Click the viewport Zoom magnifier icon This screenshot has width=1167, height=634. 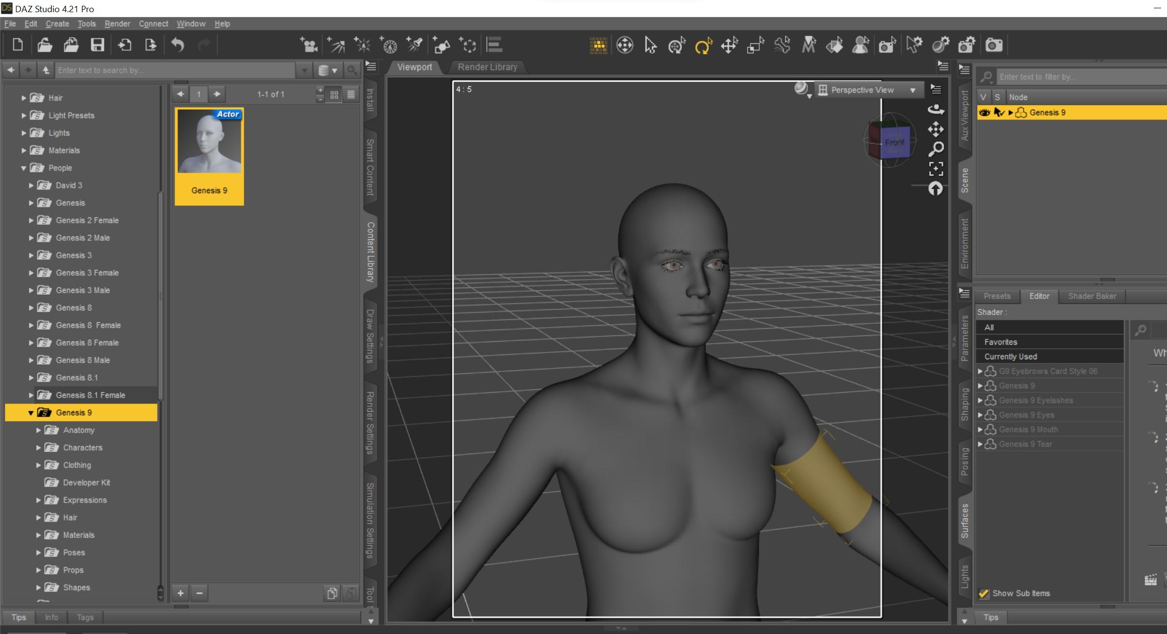(x=935, y=149)
